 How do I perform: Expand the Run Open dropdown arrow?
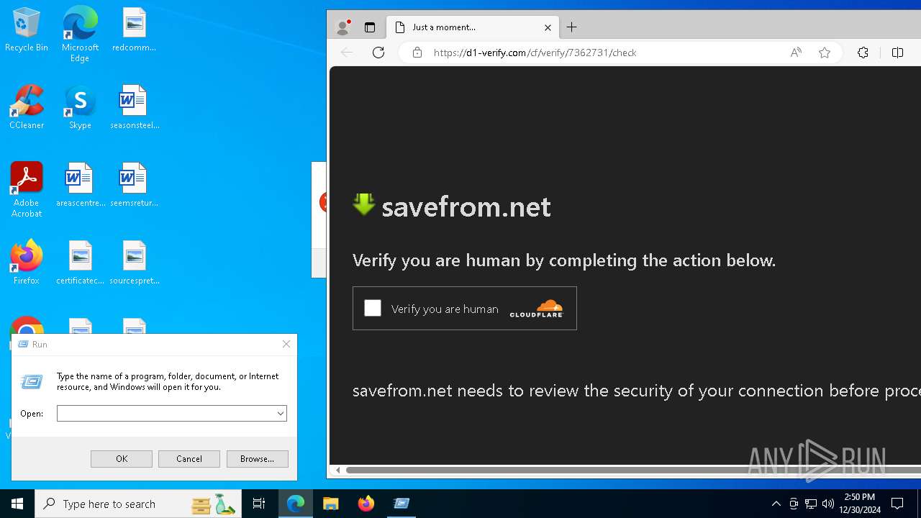(281, 413)
